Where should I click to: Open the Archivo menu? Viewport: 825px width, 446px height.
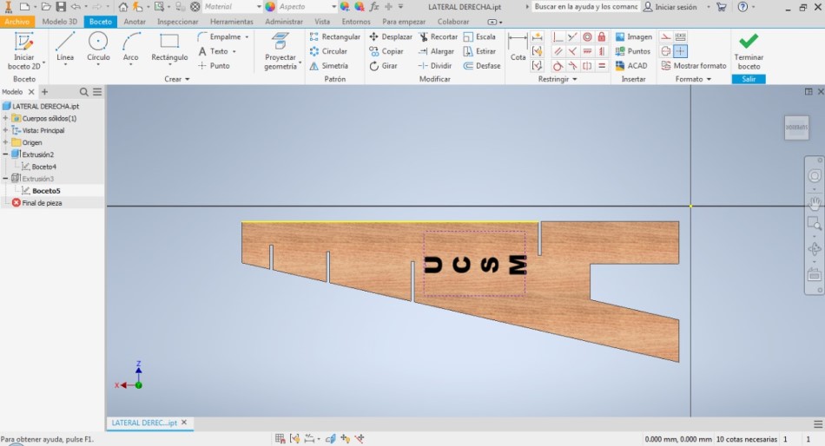pyautogui.click(x=16, y=22)
